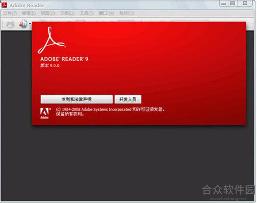
Task: Click the Print icon in the toolbar
Action: (x=10, y=24)
